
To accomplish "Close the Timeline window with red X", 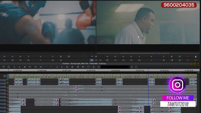I will click(198, 64).
